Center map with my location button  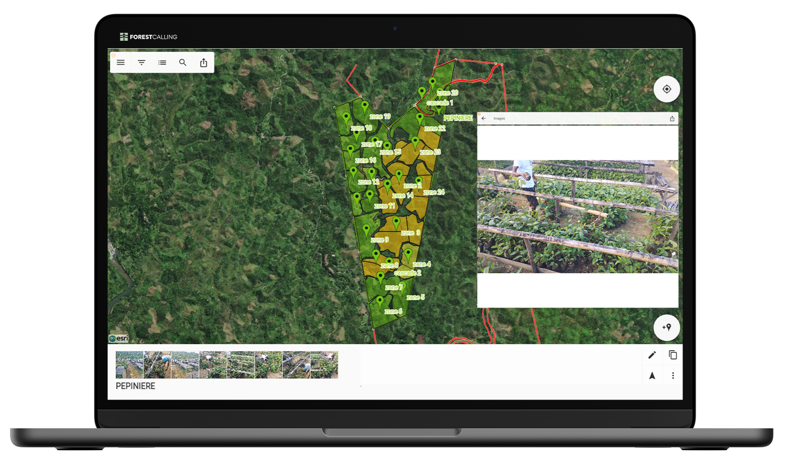pyautogui.click(x=666, y=89)
